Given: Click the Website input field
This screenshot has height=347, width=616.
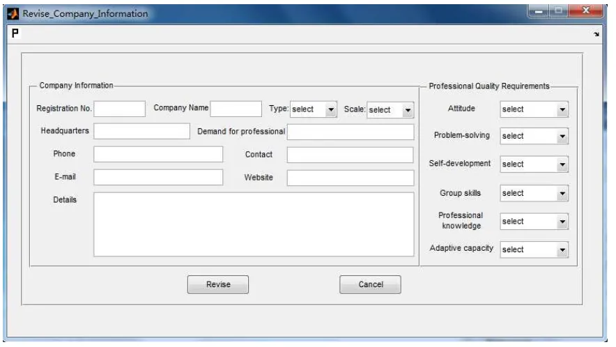Looking at the screenshot, I should 351,178.
